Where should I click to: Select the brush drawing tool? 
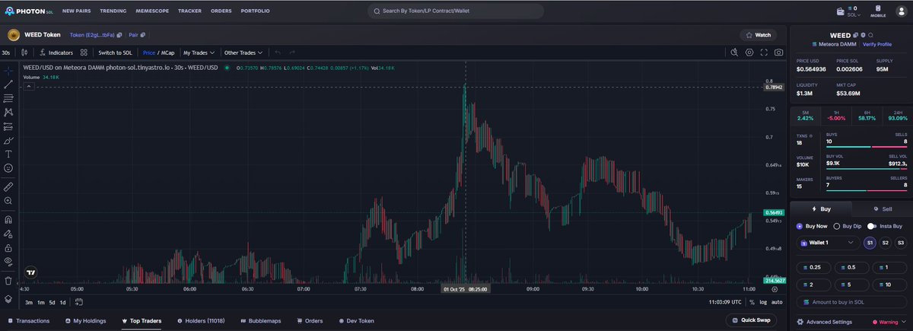pos(8,140)
